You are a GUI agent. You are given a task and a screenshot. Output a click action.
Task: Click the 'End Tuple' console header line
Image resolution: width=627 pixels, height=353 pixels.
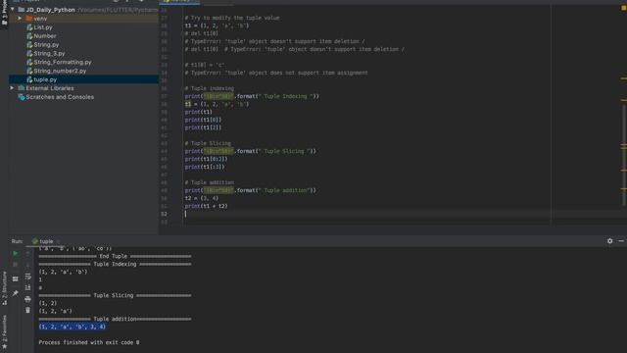click(x=116, y=256)
